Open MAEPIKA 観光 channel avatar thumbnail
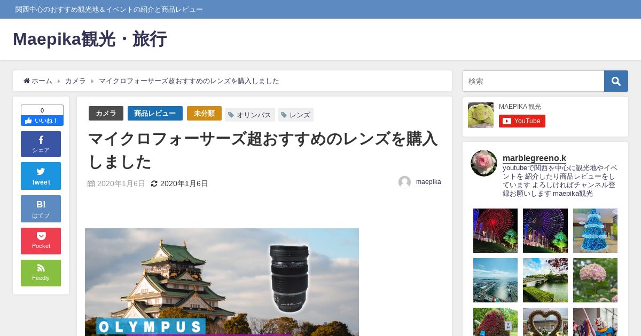 [x=481, y=115]
